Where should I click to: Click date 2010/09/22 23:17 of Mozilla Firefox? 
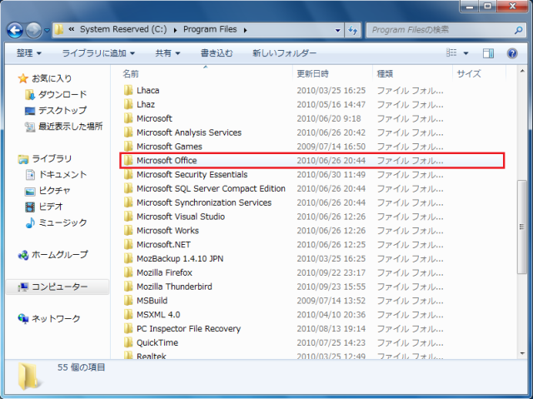click(x=331, y=272)
